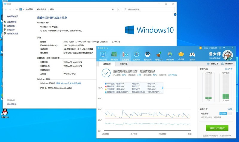
Task: Open 论坛 link in Lu Master title bar
Action: click(206, 48)
